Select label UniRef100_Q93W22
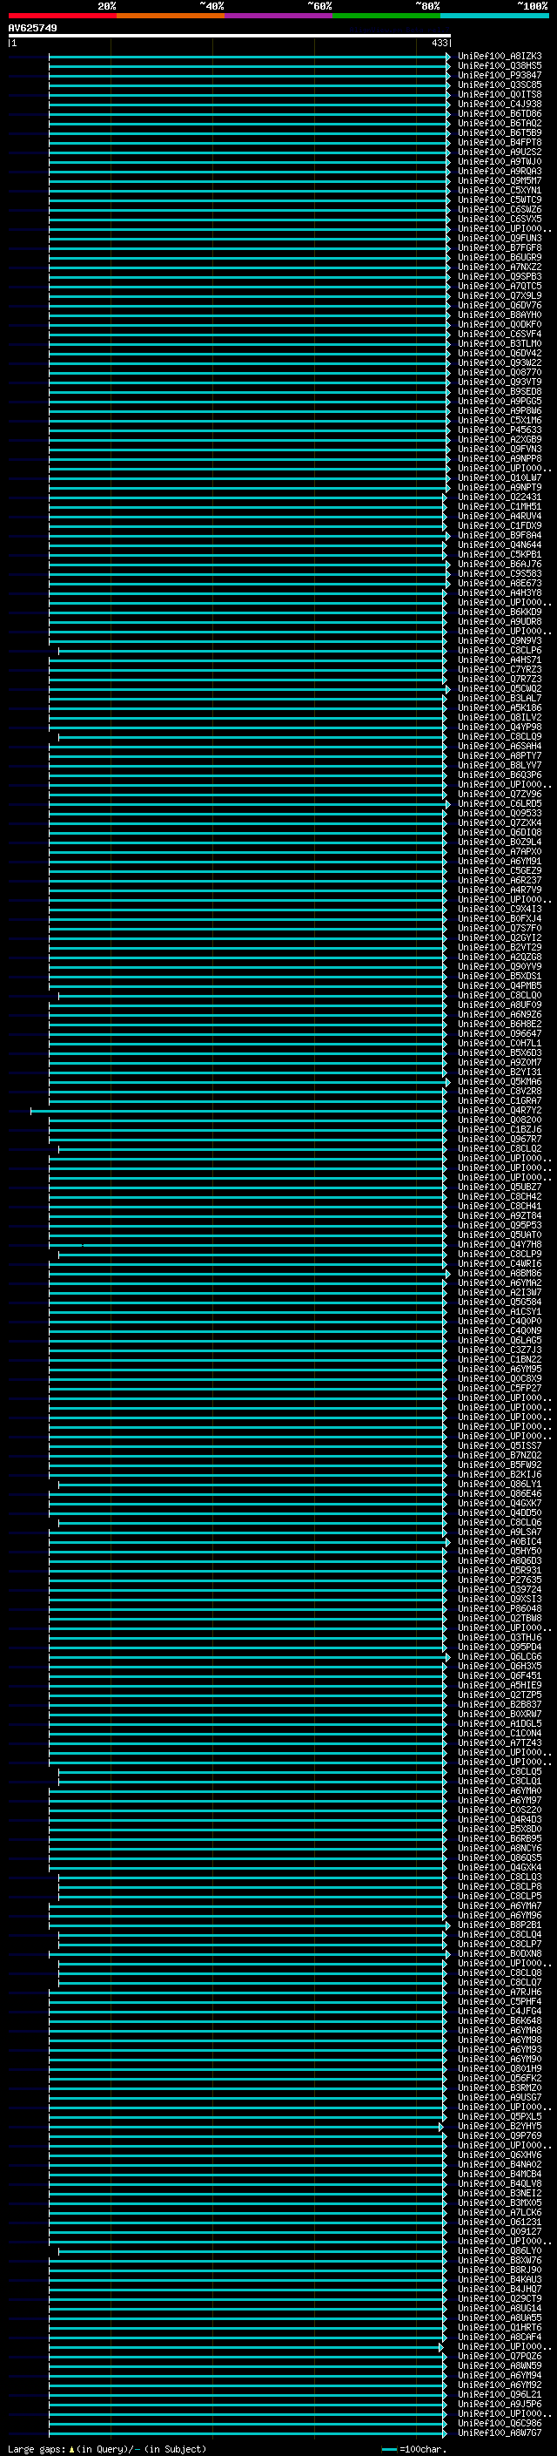The image size is (557, 2456). pos(500,363)
